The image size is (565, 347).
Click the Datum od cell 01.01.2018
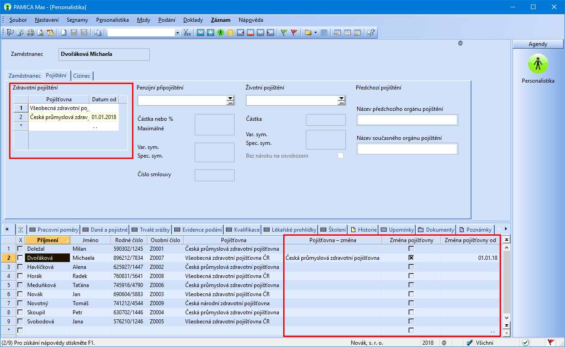tap(104, 117)
